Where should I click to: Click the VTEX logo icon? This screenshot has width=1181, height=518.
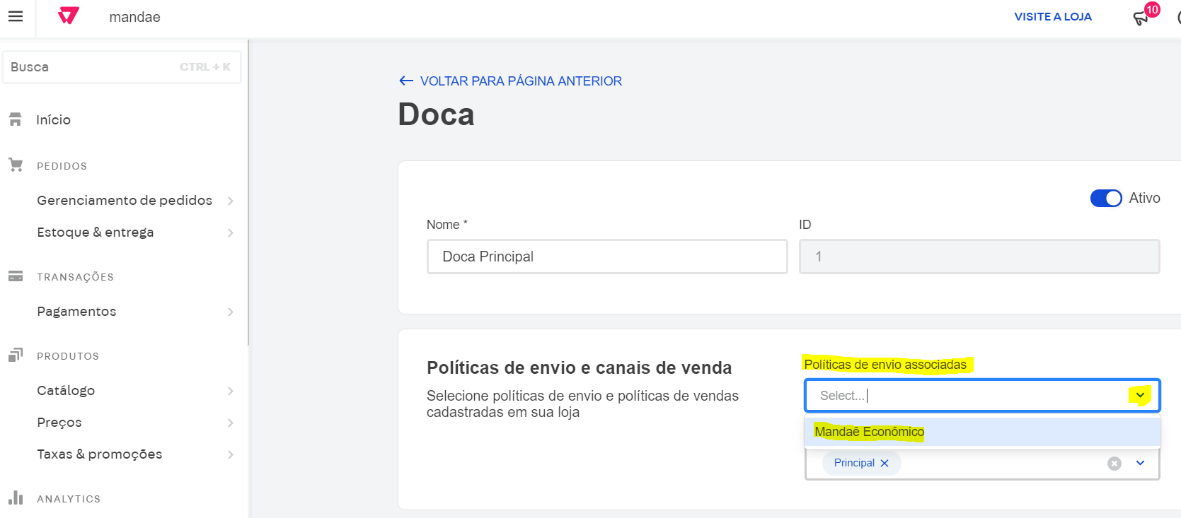[x=69, y=16]
